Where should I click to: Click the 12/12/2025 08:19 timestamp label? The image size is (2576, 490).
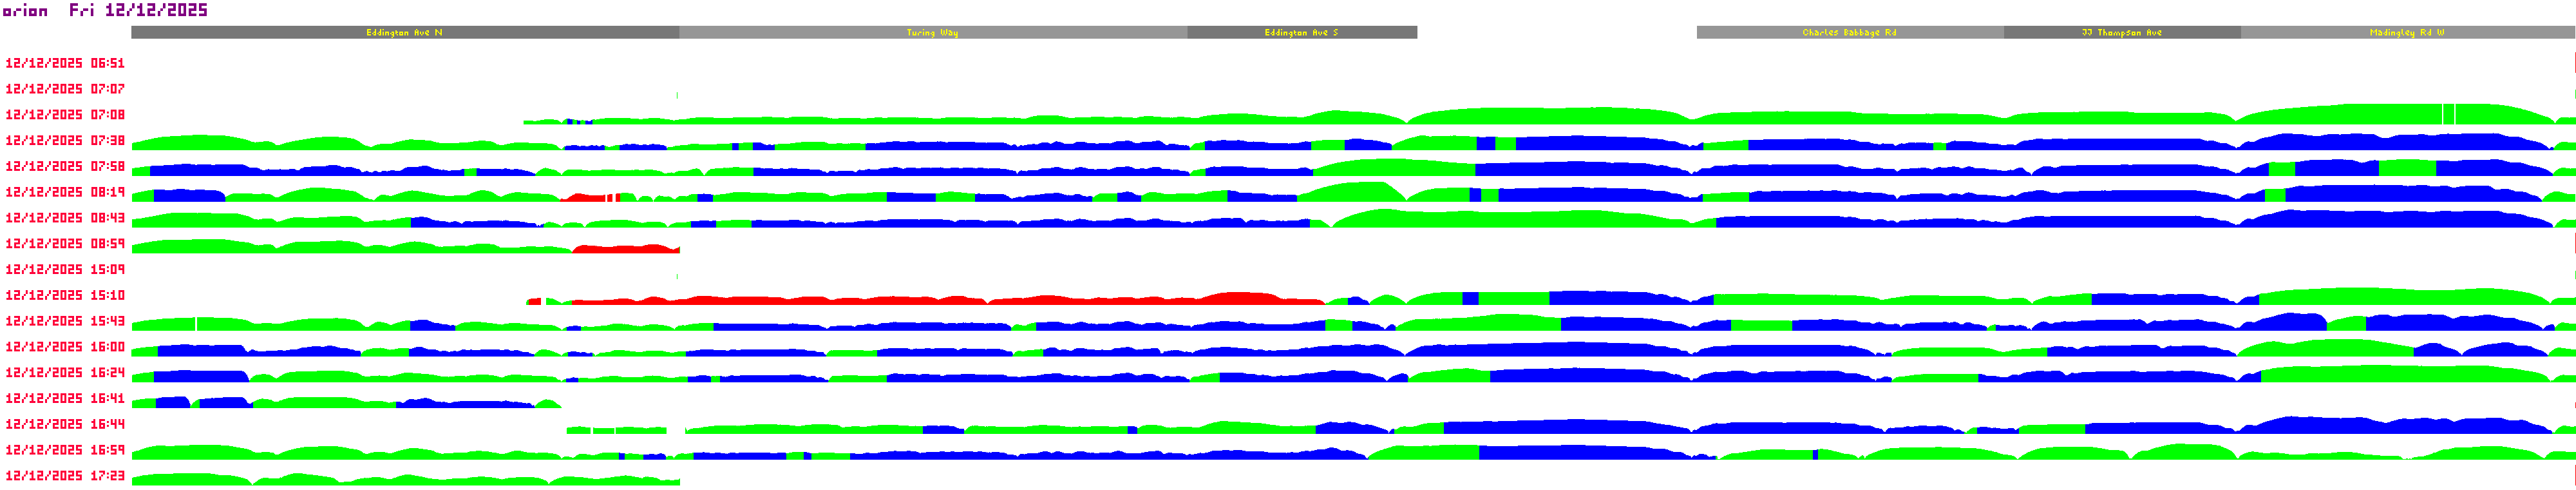click(65, 192)
